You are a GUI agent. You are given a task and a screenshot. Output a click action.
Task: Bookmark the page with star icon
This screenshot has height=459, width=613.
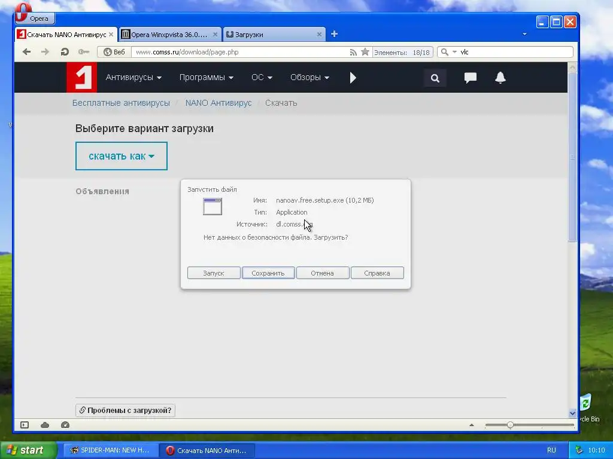[x=365, y=52]
